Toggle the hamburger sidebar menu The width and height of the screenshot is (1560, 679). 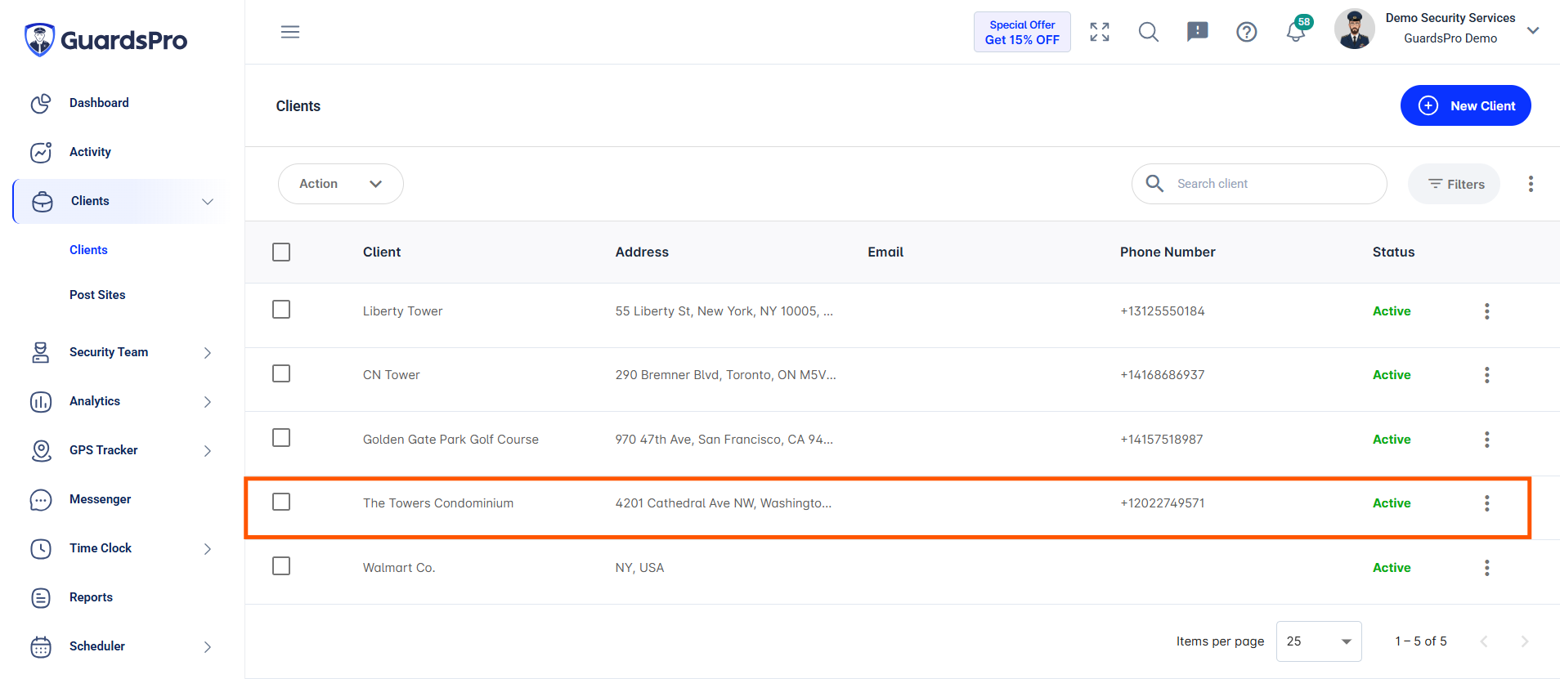click(290, 32)
